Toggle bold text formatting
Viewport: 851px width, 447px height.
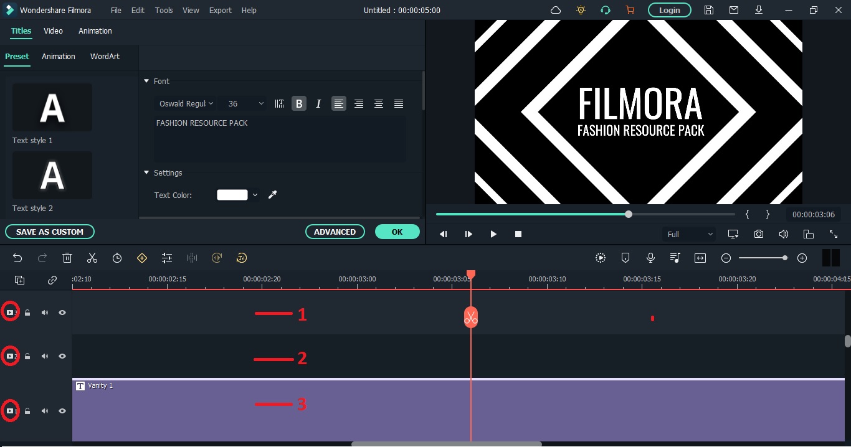[299, 104]
